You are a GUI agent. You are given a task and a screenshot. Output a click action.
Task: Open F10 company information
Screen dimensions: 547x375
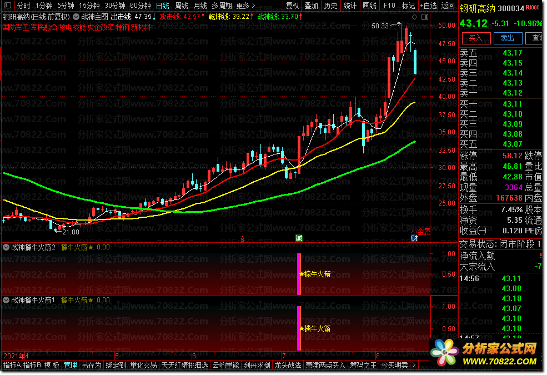click(x=389, y=6)
